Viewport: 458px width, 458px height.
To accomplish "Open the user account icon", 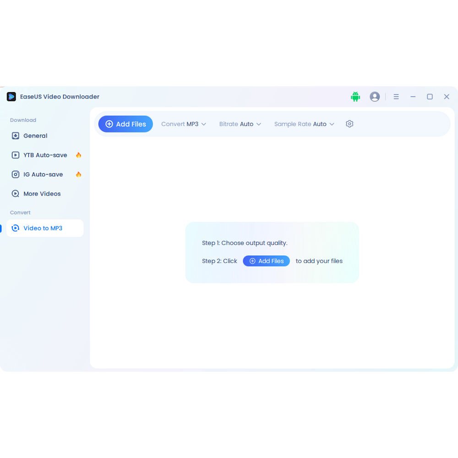I will (x=375, y=97).
